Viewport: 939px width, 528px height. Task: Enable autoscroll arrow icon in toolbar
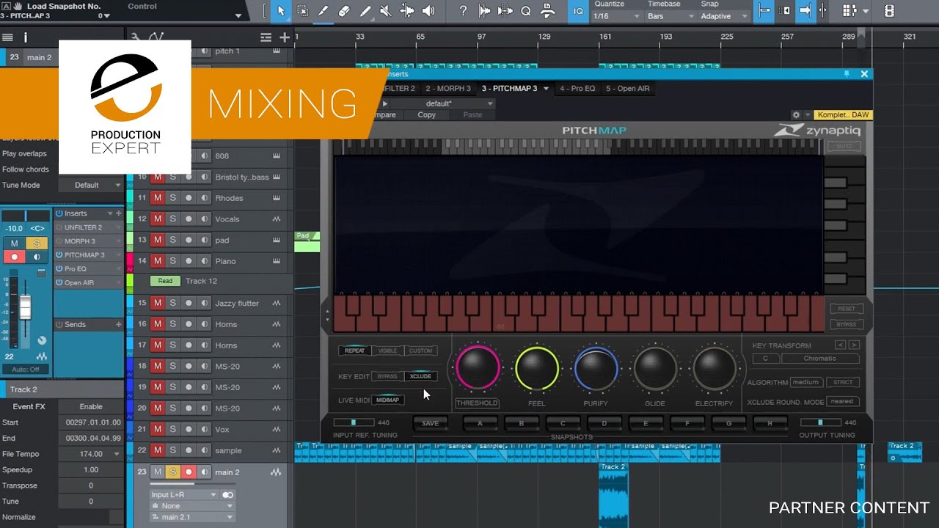tap(805, 11)
